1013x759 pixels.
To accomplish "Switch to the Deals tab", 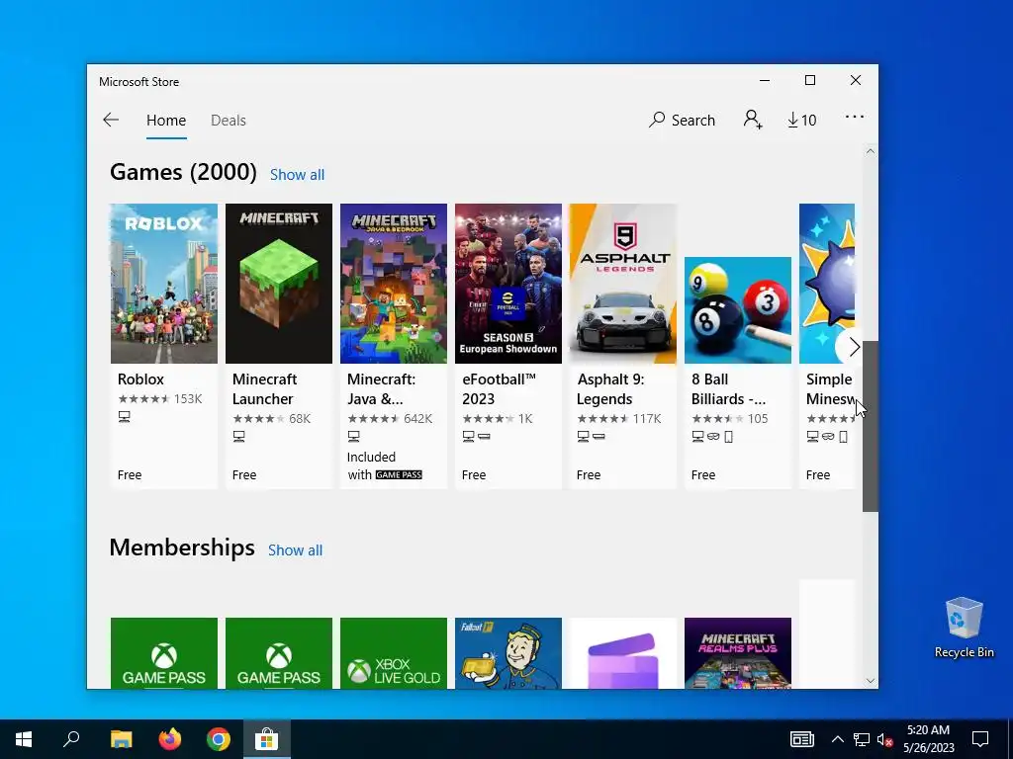I will [229, 120].
